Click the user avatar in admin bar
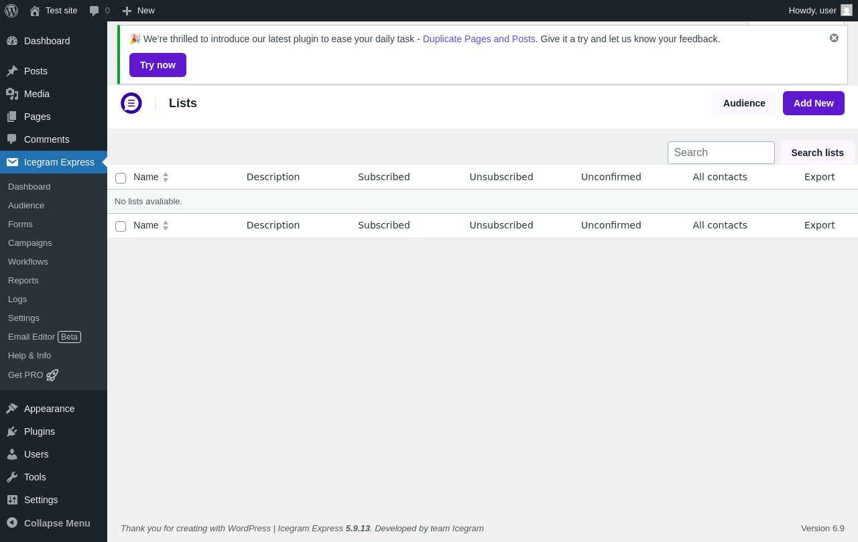858x542 pixels. [847, 11]
